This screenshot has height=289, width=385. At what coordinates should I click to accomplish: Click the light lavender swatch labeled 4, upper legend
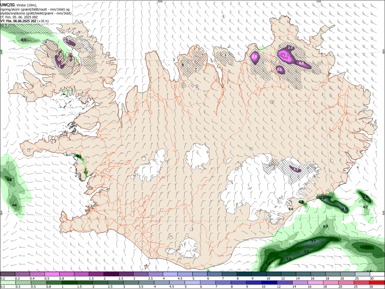(x=170, y=274)
